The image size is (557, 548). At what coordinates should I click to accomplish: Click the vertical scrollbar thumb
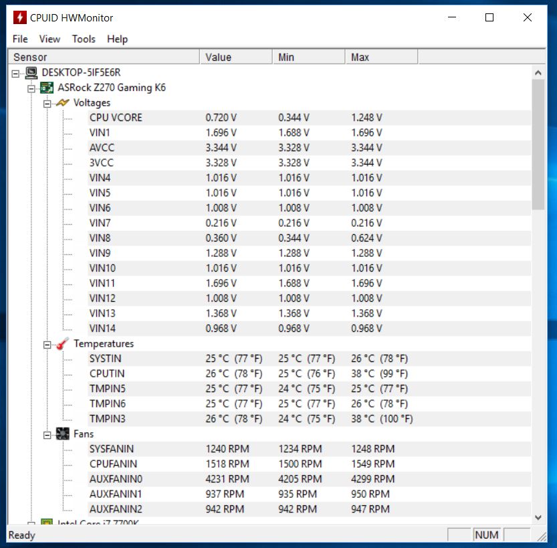(x=538, y=145)
